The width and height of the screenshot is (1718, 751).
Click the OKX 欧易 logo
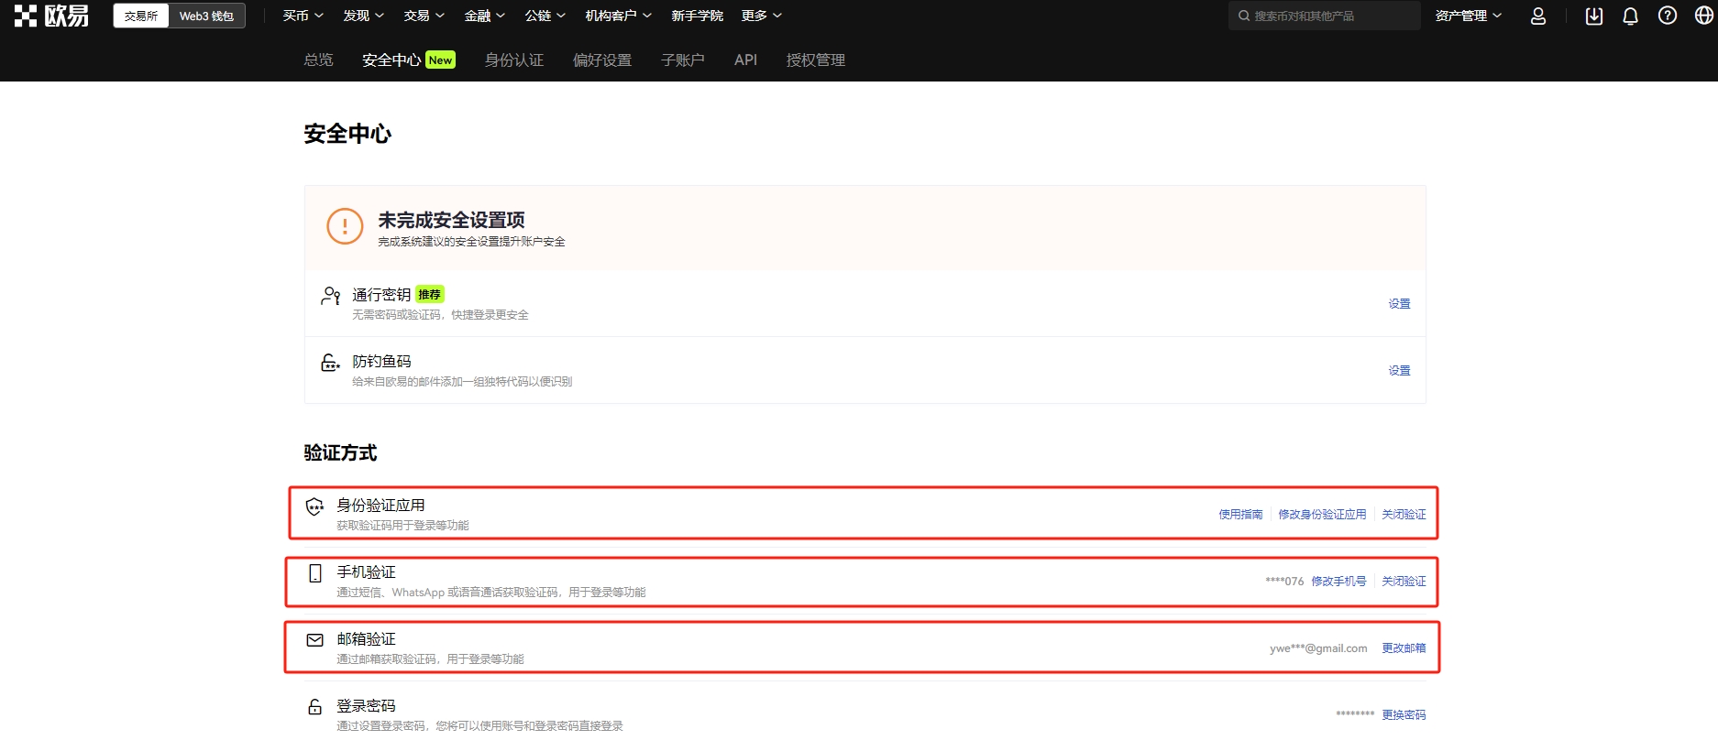click(x=51, y=16)
